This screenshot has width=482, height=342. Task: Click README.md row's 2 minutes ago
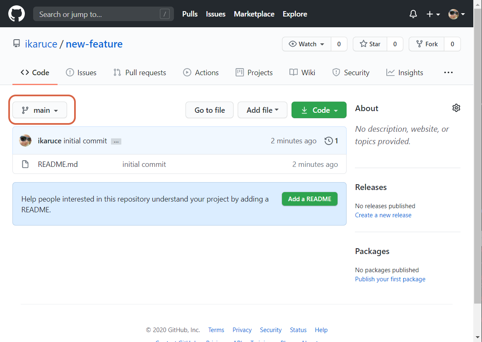point(315,164)
